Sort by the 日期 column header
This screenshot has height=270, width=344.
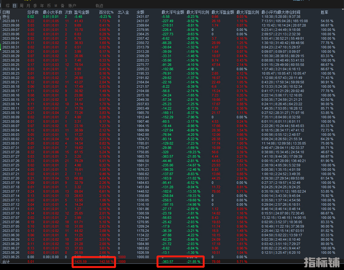[x=6, y=12]
